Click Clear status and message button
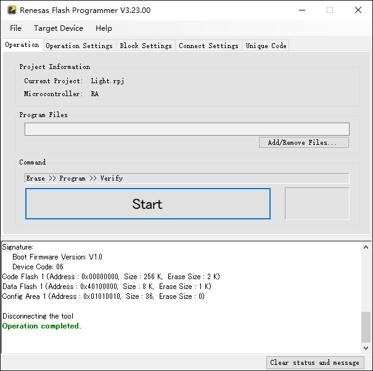 [315, 362]
